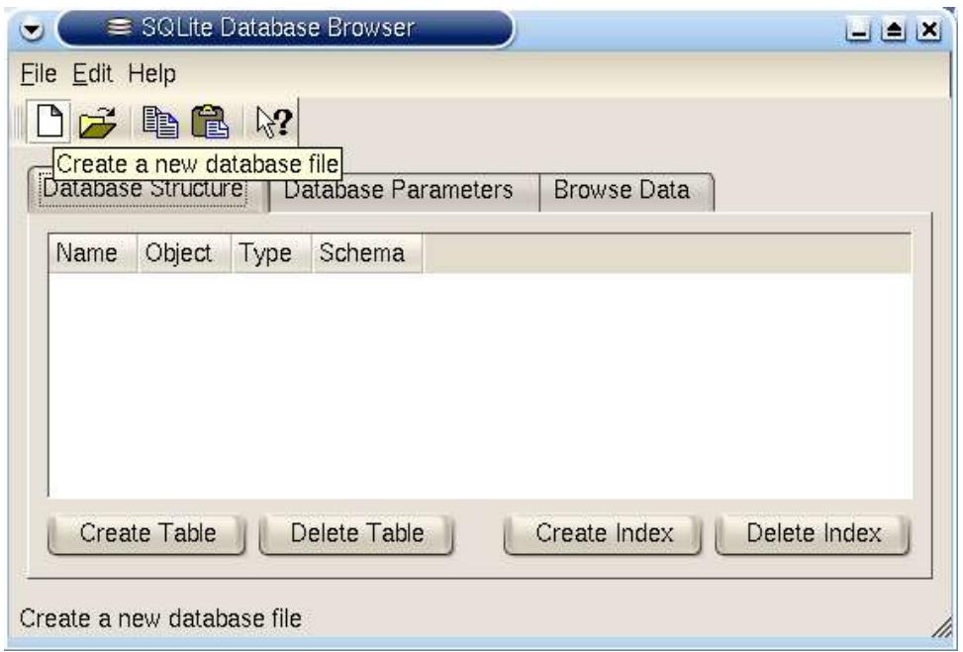The image size is (963, 652).
Task: Open the File menu
Action: click(x=38, y=73)
